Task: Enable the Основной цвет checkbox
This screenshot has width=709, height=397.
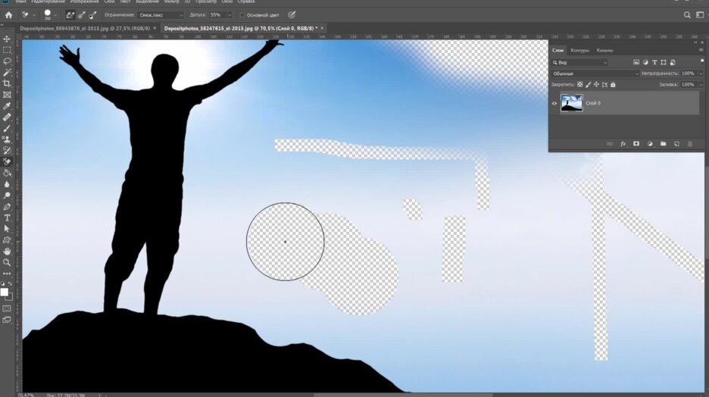Action: tap(242, 14)
